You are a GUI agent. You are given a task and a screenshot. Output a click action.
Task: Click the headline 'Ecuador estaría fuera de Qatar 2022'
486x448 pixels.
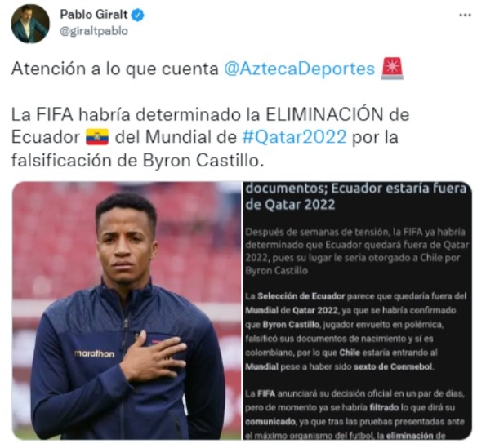tap(356, 197)
